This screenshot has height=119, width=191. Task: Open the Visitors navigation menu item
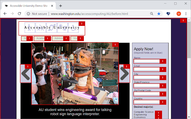(77, 38)
